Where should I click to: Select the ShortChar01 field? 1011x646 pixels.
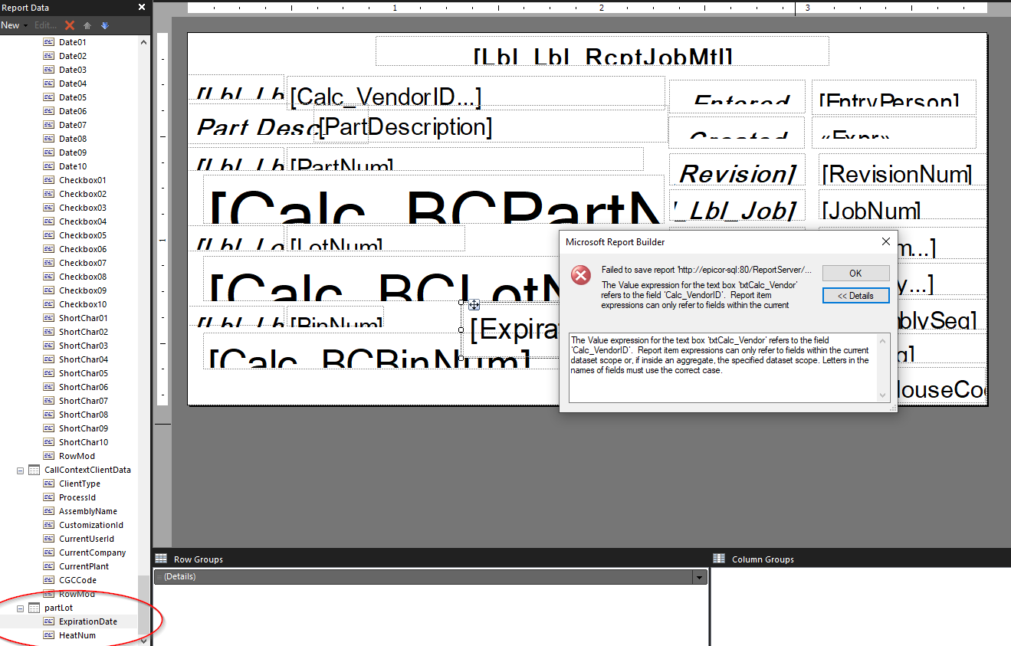pyautogui.click(x=84, y=318)
